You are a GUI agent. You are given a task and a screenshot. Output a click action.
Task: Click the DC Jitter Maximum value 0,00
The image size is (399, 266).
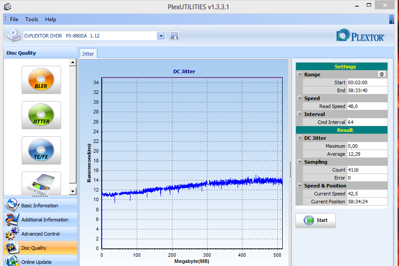[367, 146]
